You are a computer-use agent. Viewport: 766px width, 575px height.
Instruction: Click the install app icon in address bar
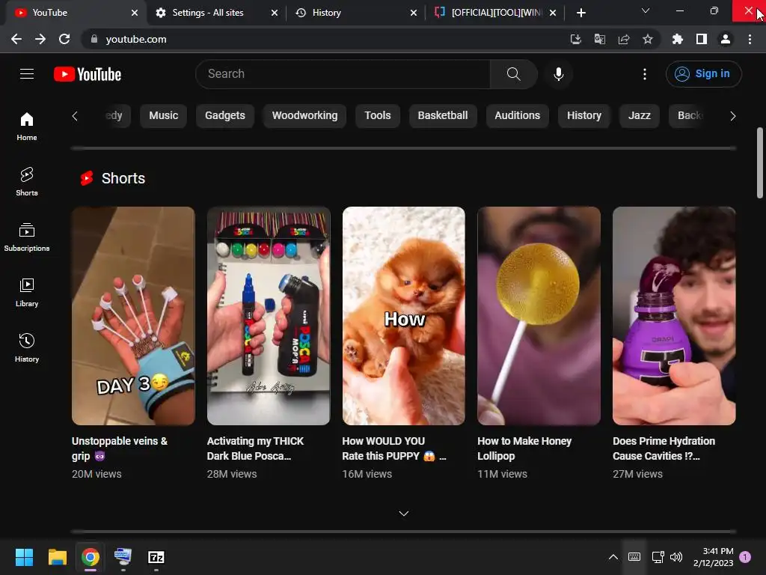click(575, 39)
